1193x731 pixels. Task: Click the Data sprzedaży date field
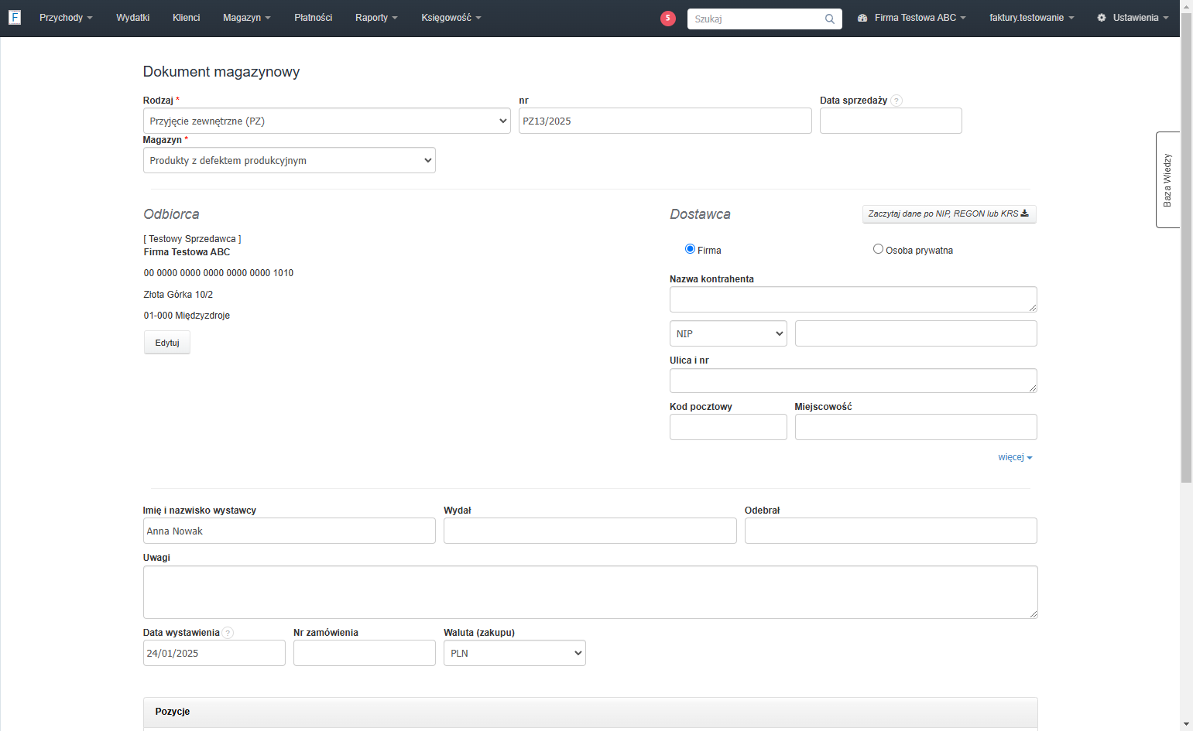coord(891,121)
